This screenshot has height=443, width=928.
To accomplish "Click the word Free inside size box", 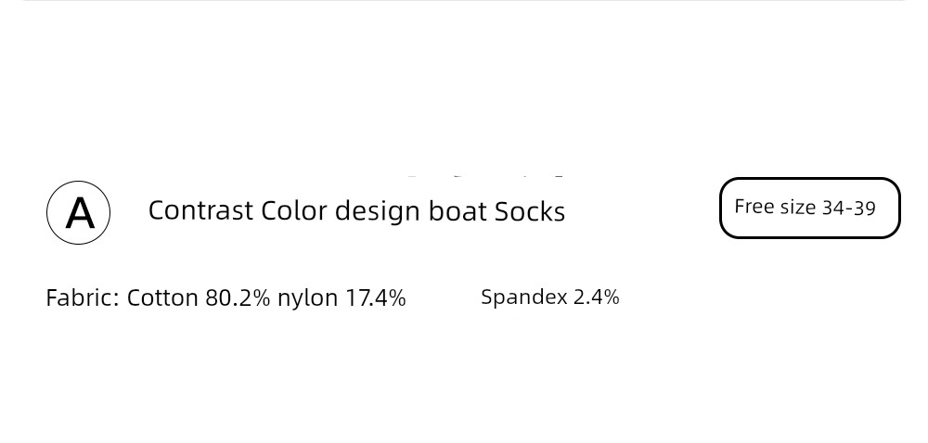I will [x=754, y=207].
